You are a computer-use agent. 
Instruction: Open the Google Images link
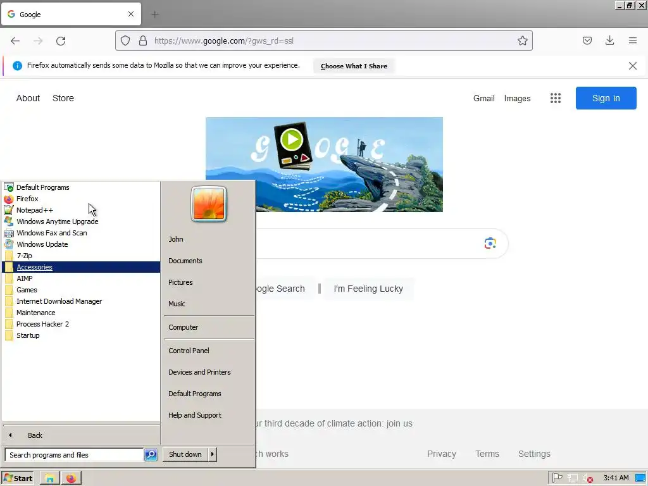coord(517,98)
